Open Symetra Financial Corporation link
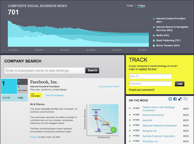Image resolution: width=194 pixels, height=144 pixels. [x=159, y=136]
